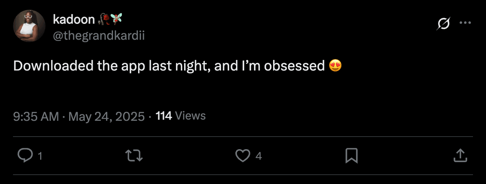Viewport: 486px width, 184px height.
Task: Click the tweet text about the app
Action: click(x=169, y=65)
